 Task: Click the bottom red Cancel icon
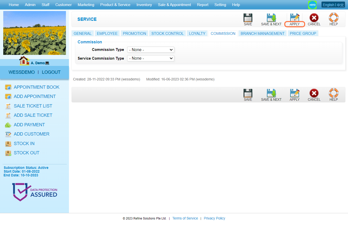tap(314, 93)
